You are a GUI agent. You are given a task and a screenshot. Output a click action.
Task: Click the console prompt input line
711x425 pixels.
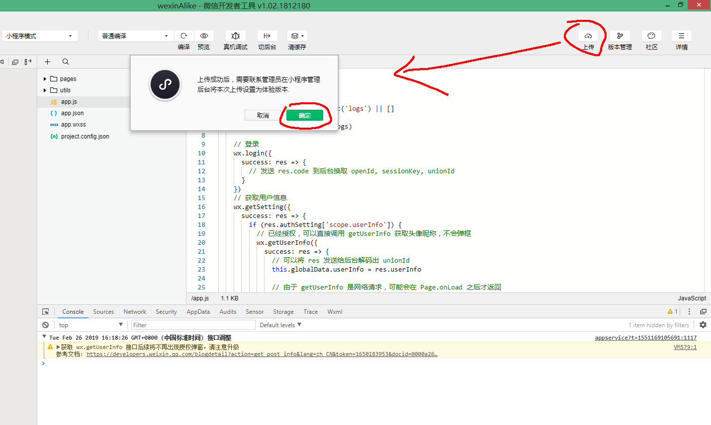pos(373,363)
